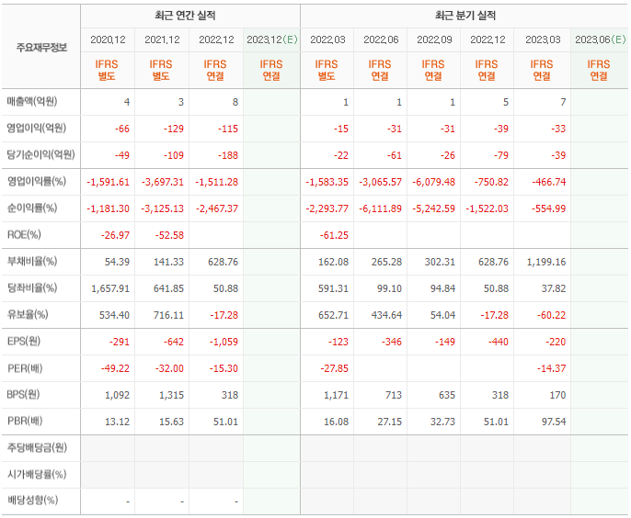631x518 pixels.
Task: Click the -554.99 net margin value
Action: [x=549, y=209]
